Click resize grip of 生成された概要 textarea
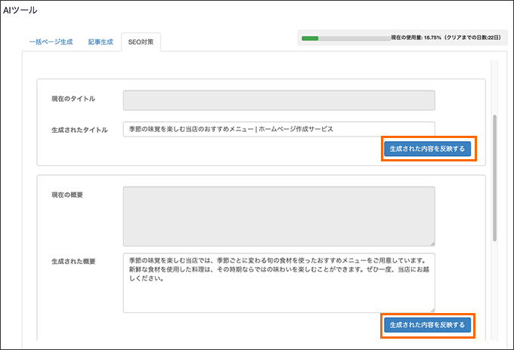The image size is (514, 350). 432,310
